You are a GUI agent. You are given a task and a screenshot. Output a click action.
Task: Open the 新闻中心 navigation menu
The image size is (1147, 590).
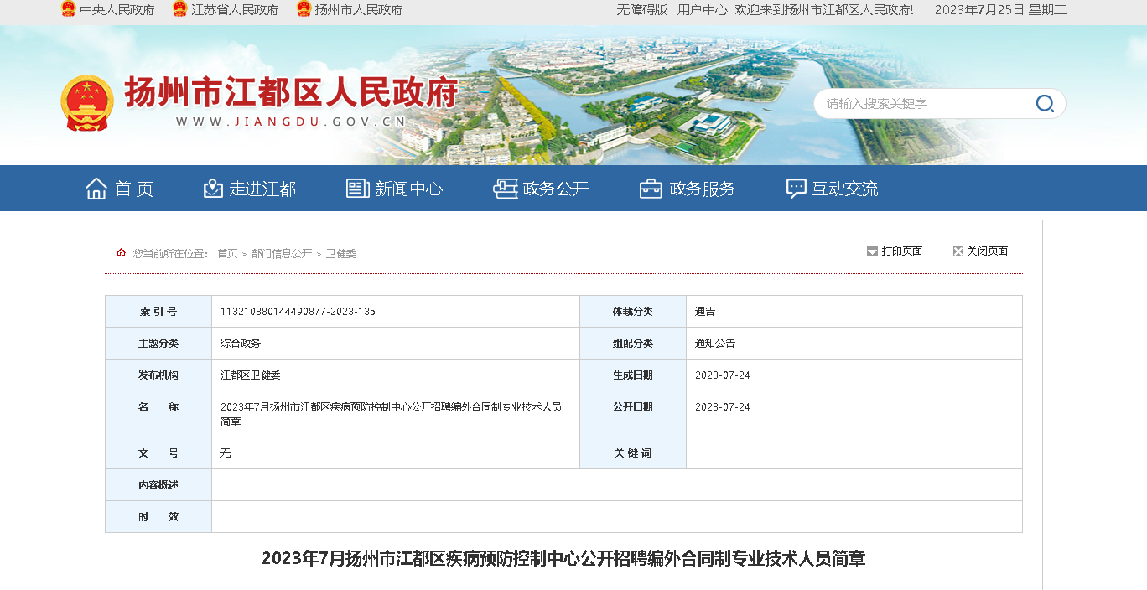[x=408, y=189]
